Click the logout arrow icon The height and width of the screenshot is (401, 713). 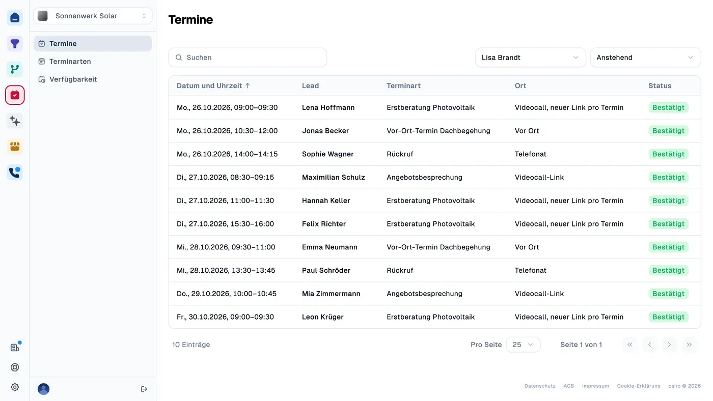coord(144,389)
